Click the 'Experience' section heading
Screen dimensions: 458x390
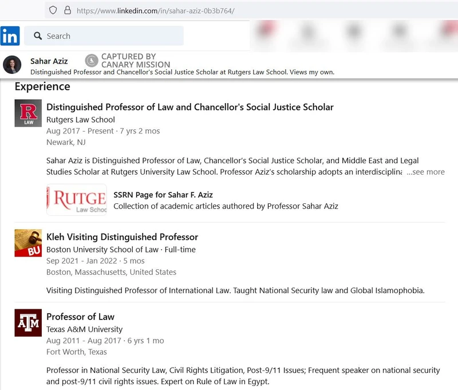click(42, 86)
